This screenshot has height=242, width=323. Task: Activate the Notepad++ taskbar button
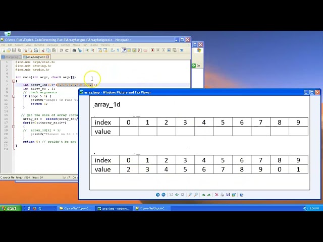tap(152, 208)
